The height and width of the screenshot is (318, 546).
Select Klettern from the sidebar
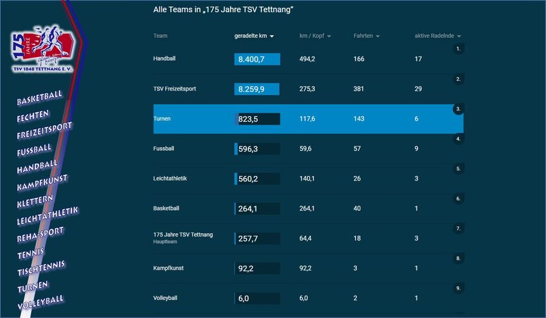[x=35, y=203]
